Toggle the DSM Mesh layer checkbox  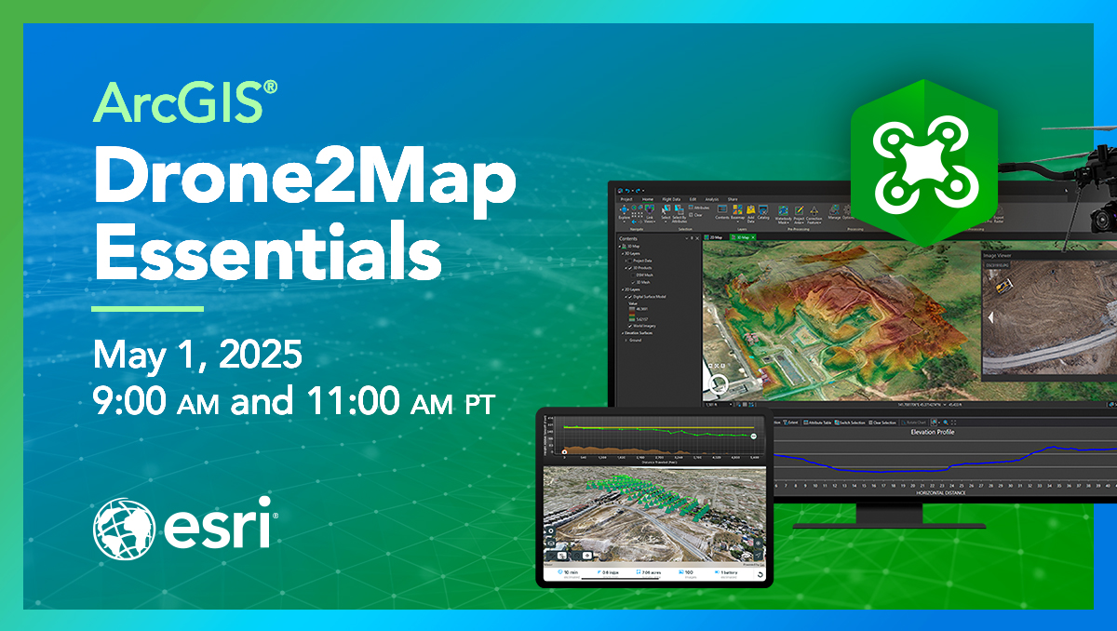[633, 275]
